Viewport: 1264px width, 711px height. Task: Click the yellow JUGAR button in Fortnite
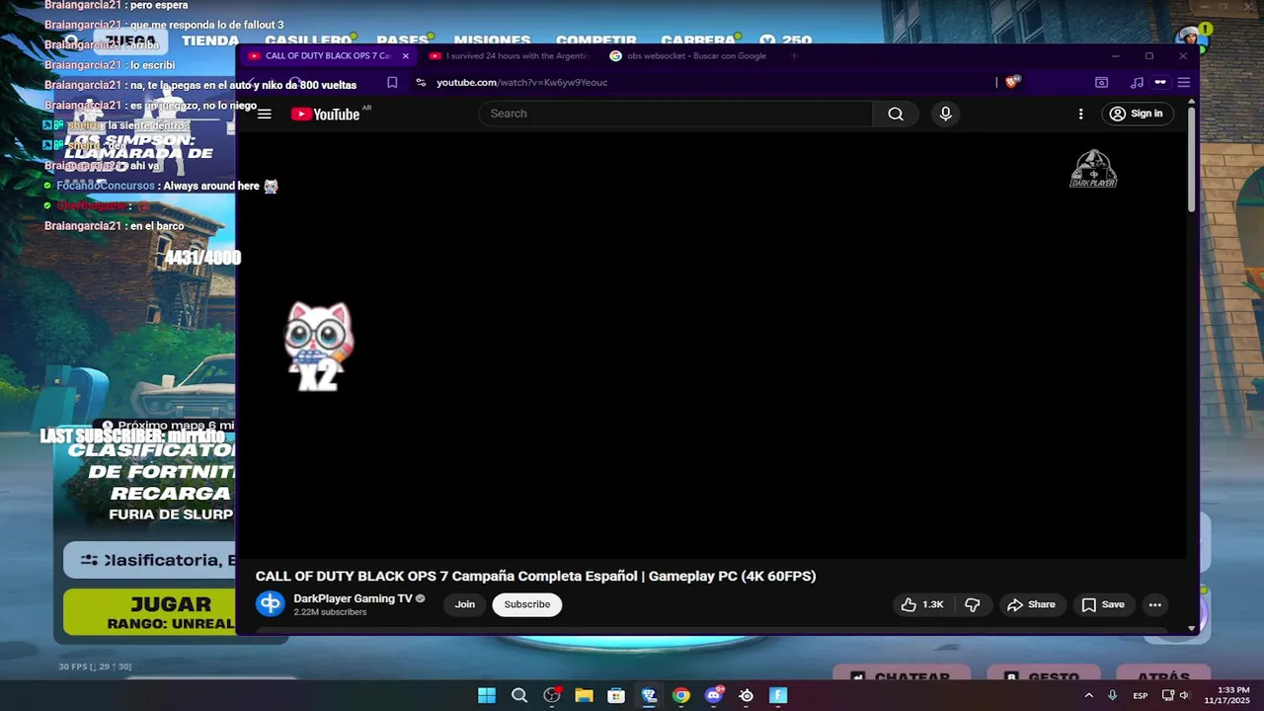(x=149, y=612)
